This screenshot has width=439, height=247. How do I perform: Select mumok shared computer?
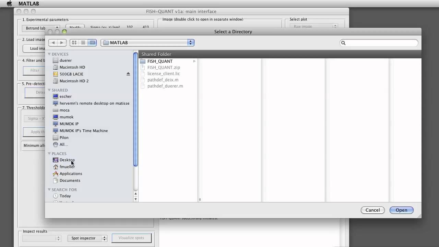(67, 117)
